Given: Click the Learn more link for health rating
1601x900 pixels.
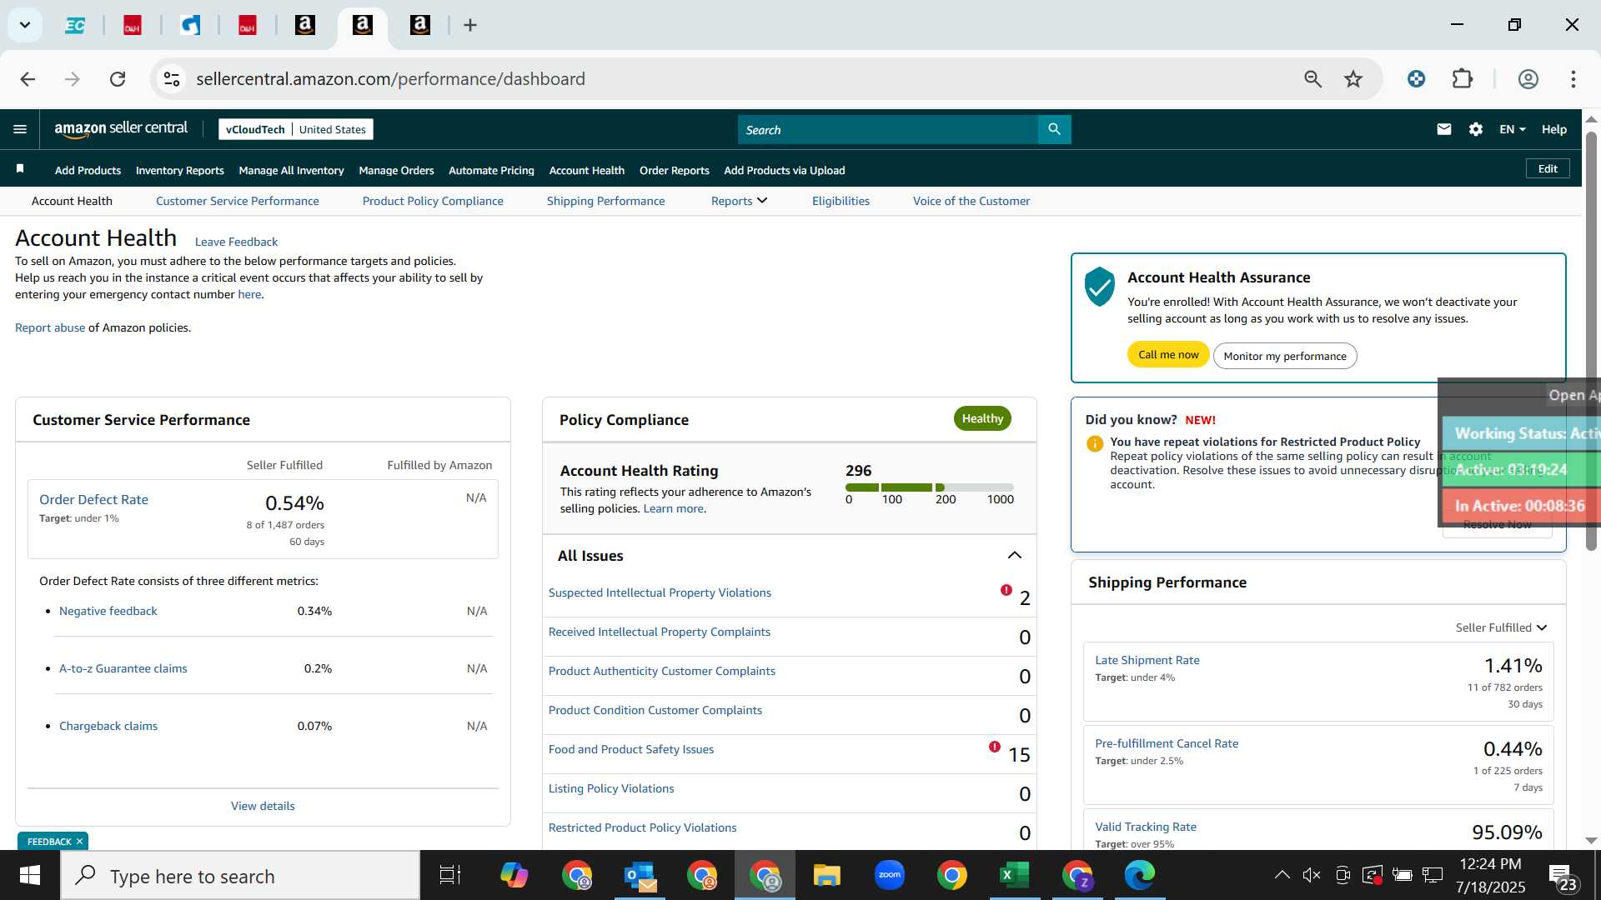Looking at the screenshot, I should [673, 508].
